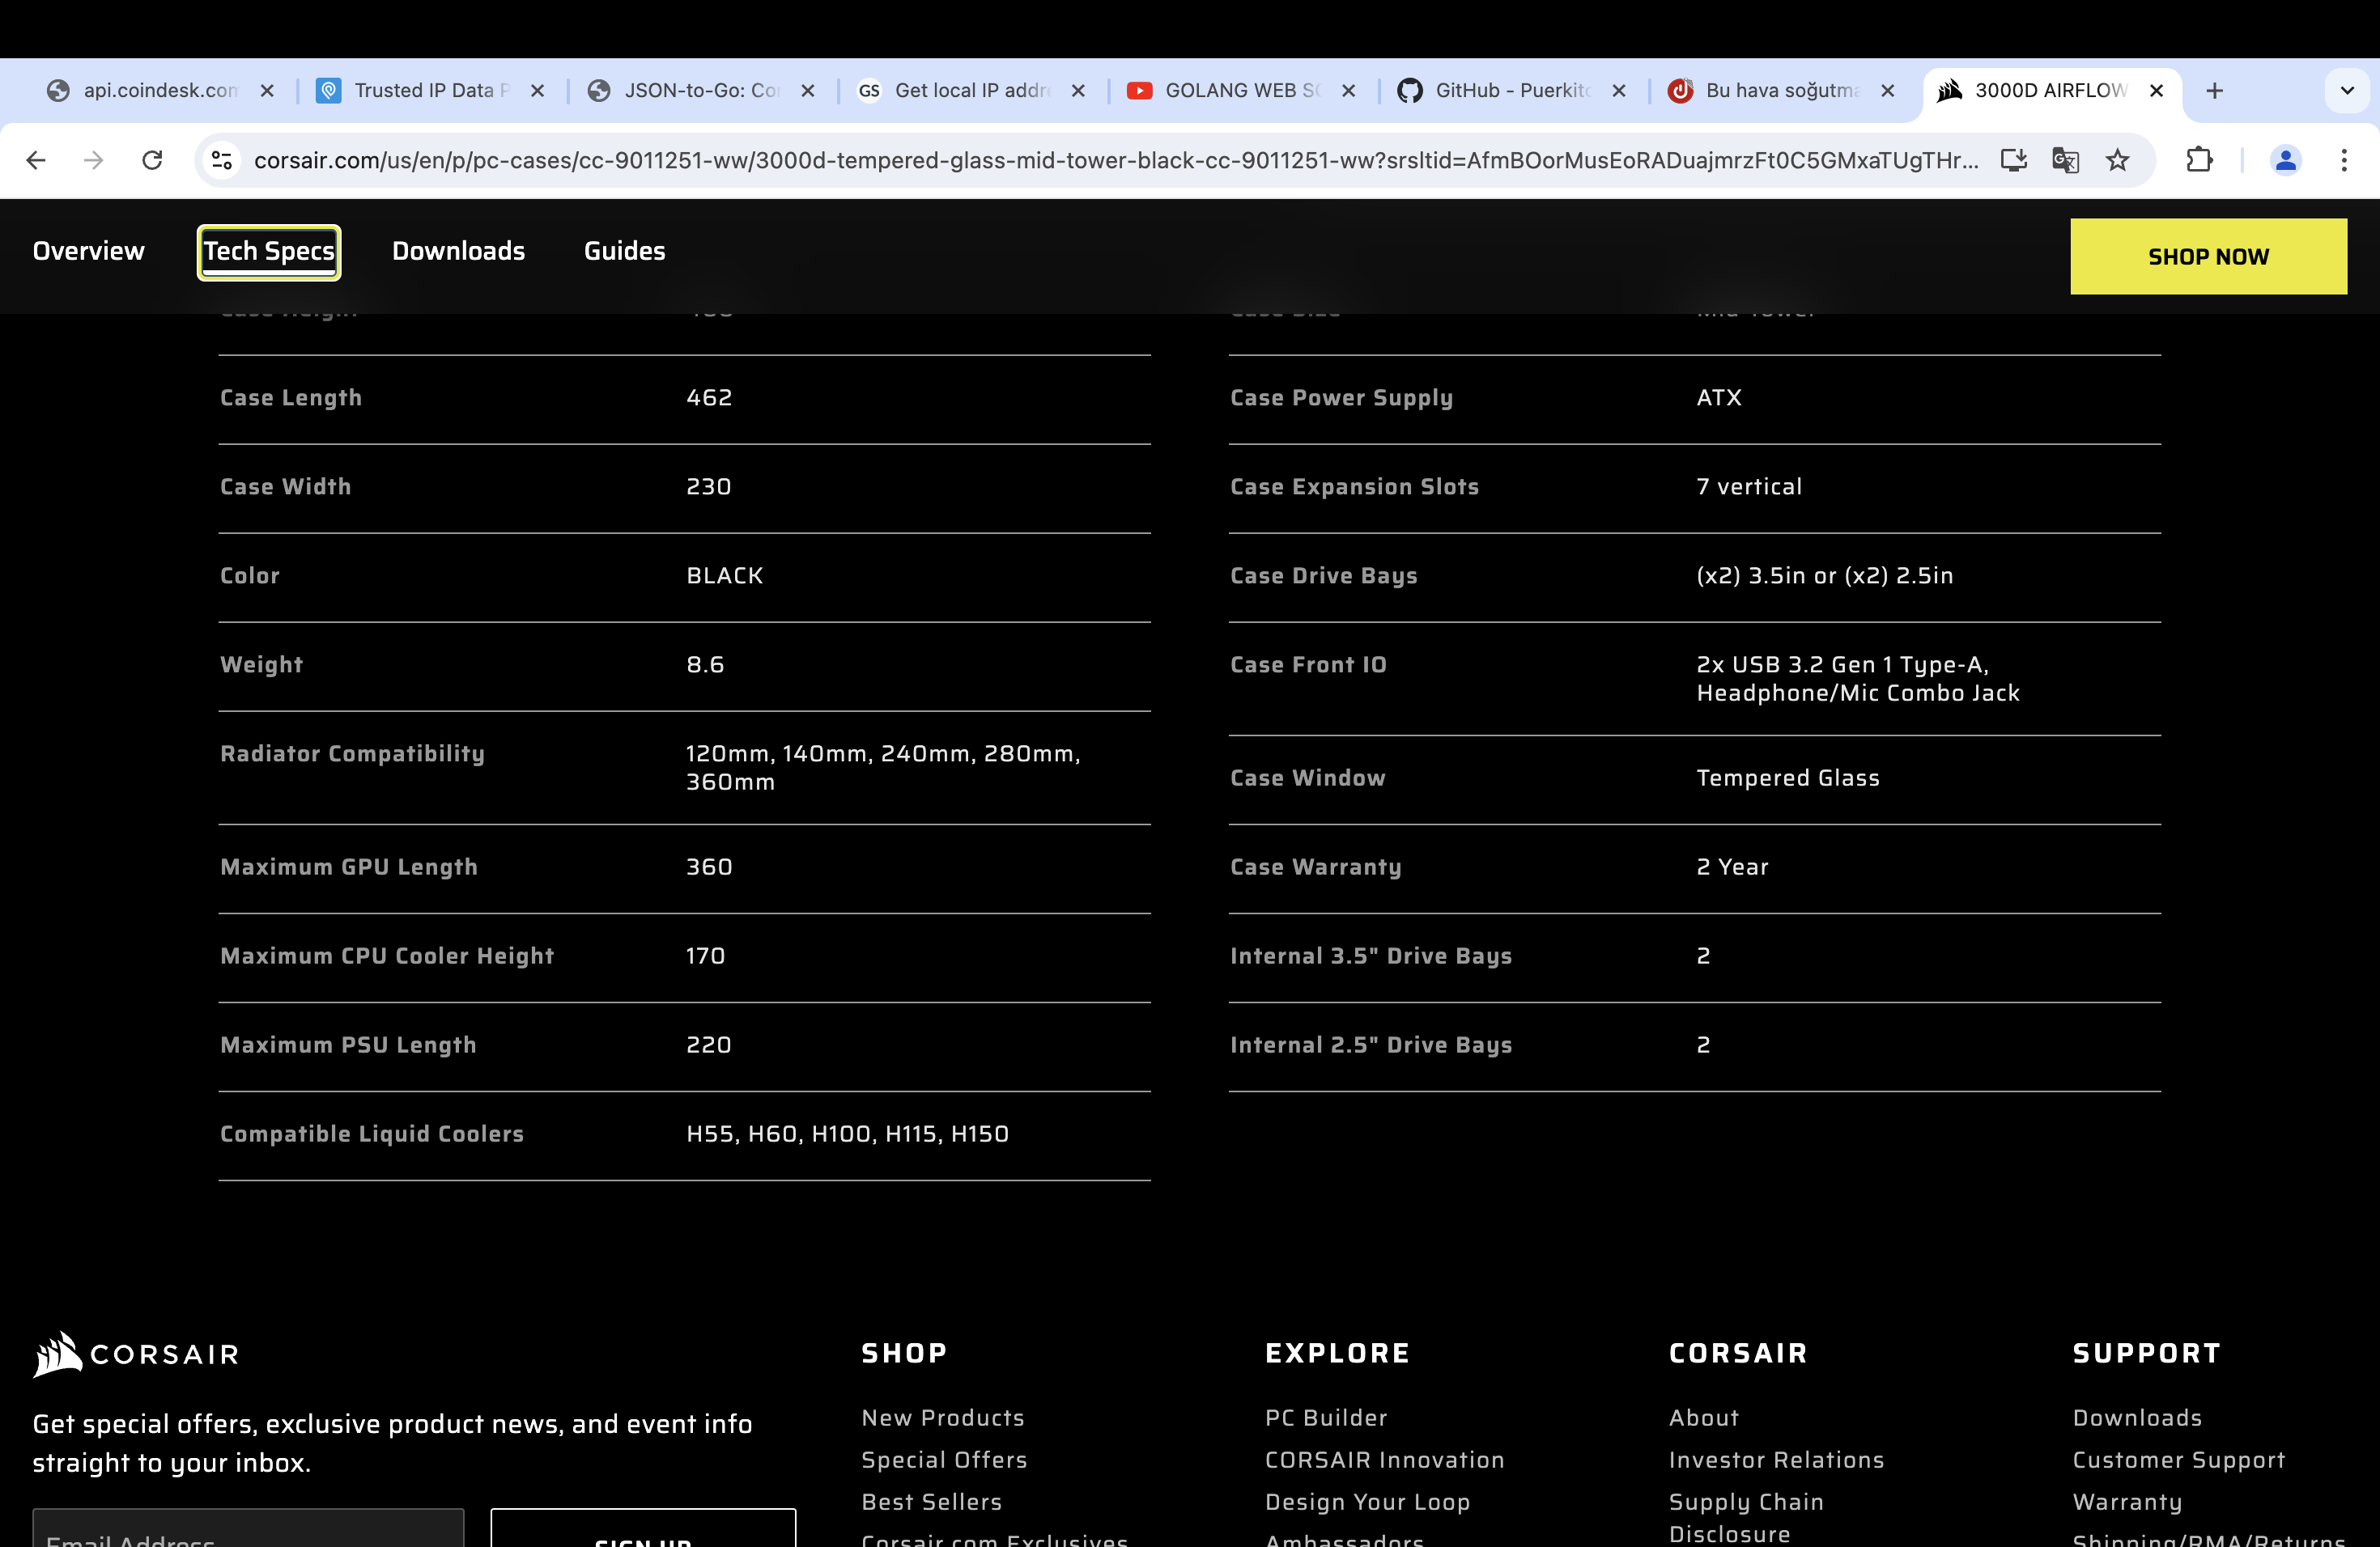Screen dimensions: 2380x1547
Task: Open a new browser tab
Action: (2215, 91)
